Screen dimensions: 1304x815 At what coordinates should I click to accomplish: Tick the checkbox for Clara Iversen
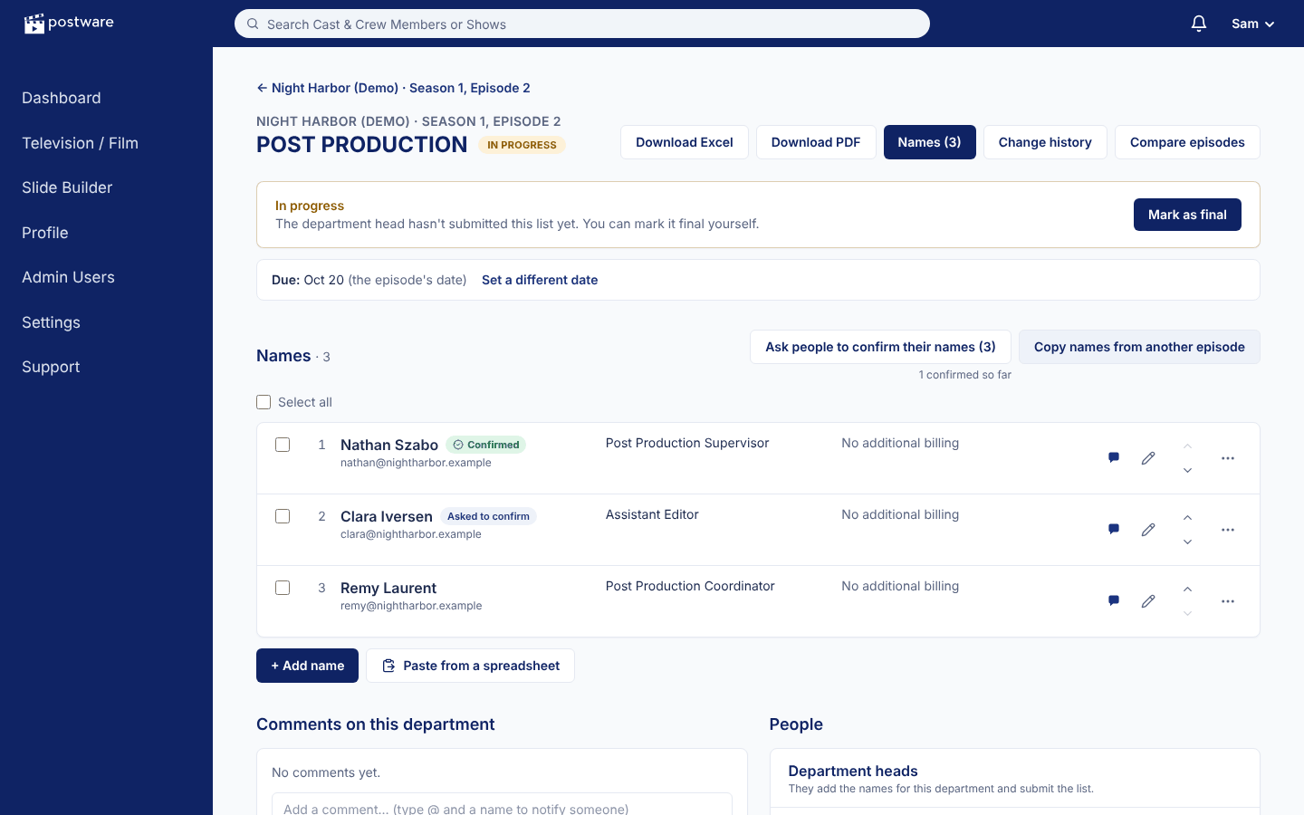pos(283,516)
